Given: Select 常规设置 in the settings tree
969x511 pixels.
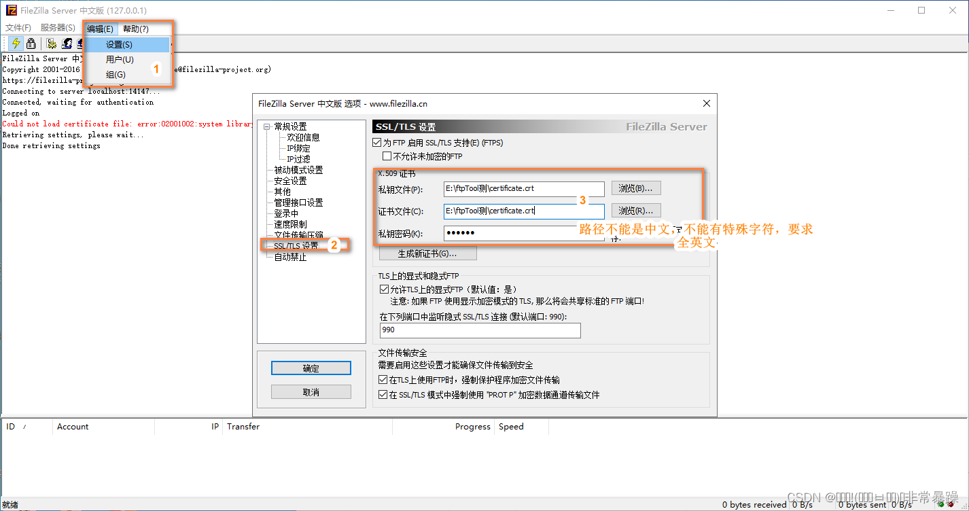Looking at the screenshot, I should click(x=290, y=126).
